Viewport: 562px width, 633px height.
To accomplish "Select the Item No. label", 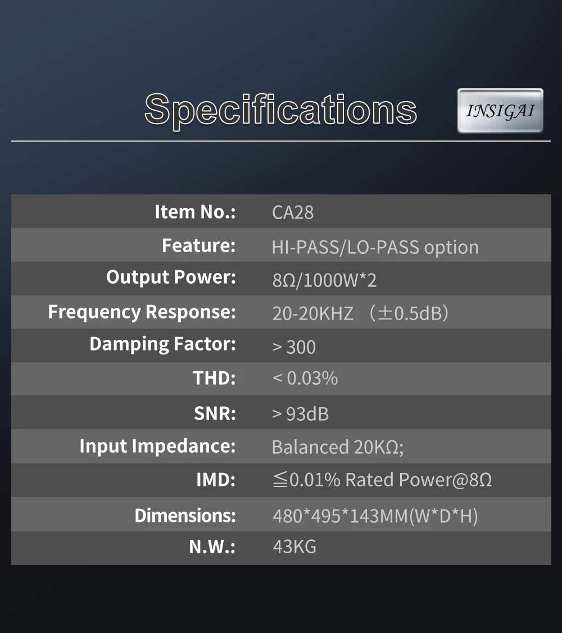I will [195, 212].
